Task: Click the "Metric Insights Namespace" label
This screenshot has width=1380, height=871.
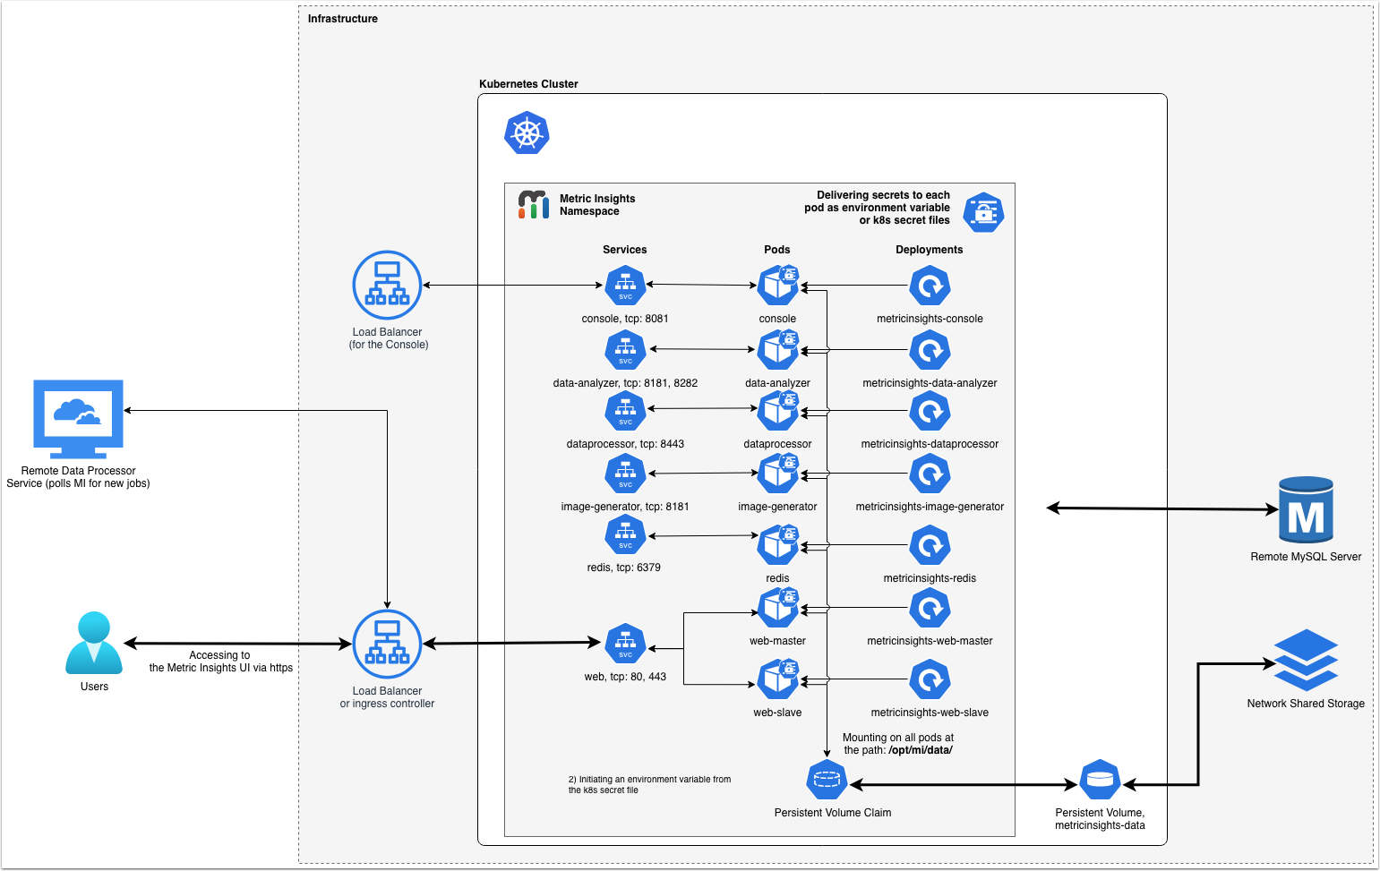Action: click(x=597, y=205)
